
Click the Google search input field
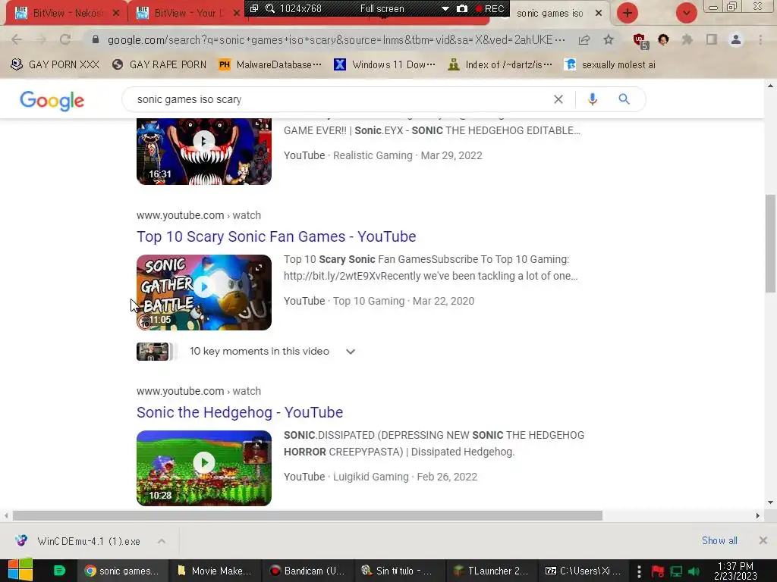342,99
